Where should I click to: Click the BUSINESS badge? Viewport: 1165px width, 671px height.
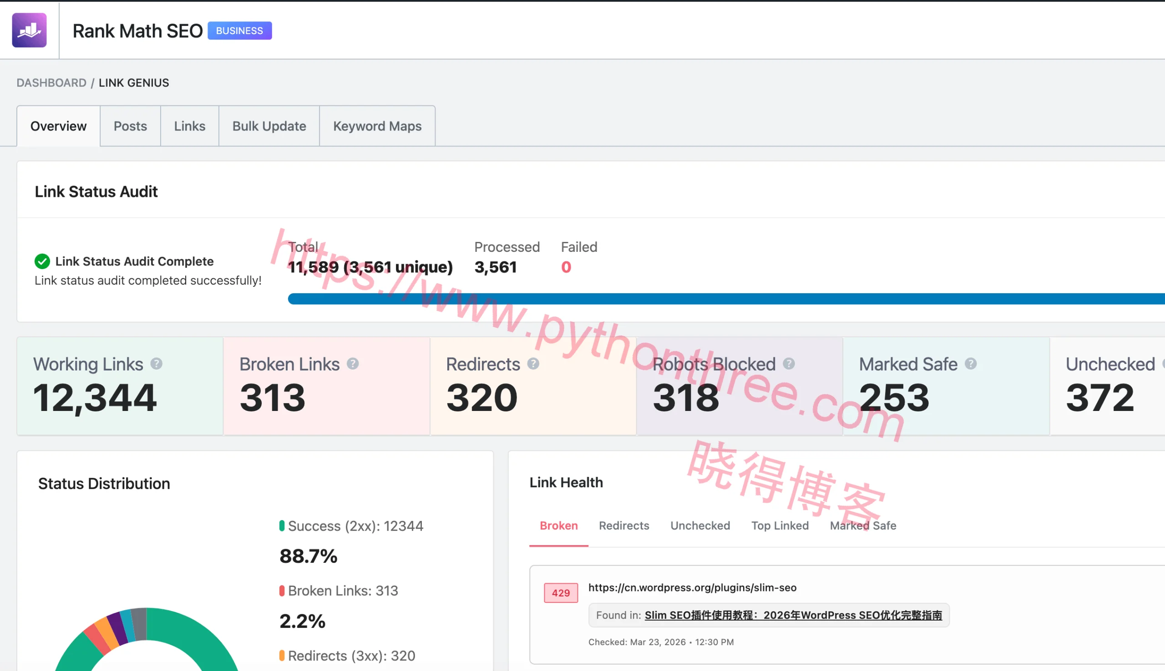click(x=239, y=30)
